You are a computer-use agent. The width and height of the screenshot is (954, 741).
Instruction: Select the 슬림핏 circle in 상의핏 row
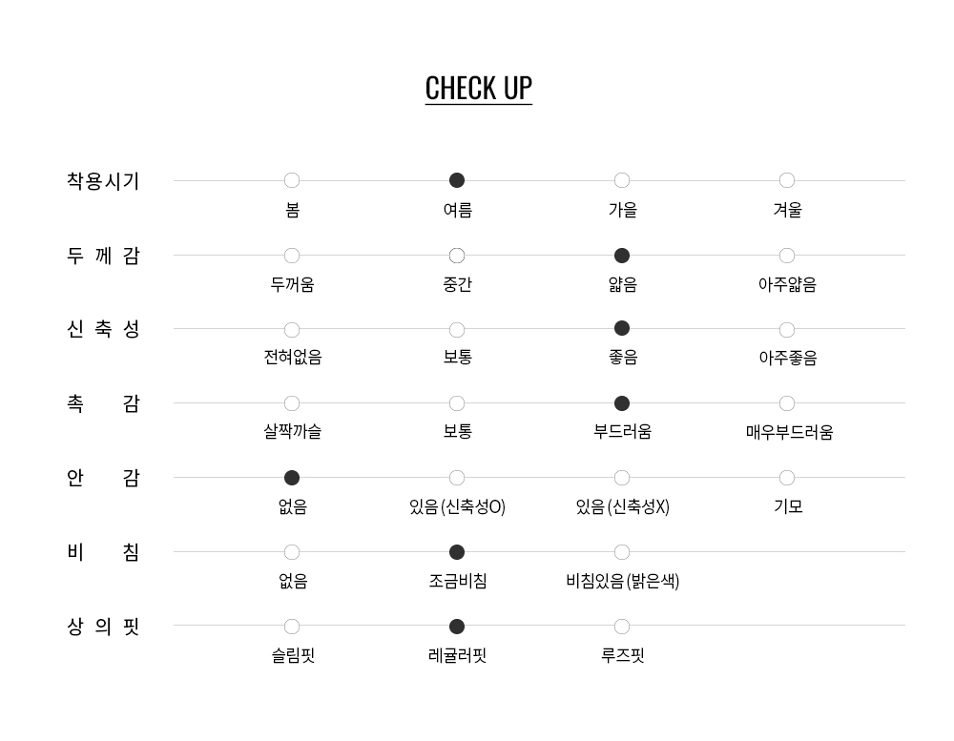click(292, 626)
